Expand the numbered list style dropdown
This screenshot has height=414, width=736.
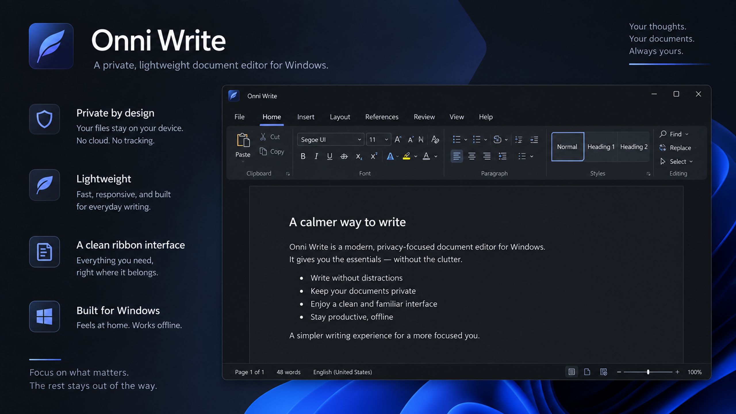[486, 140]
